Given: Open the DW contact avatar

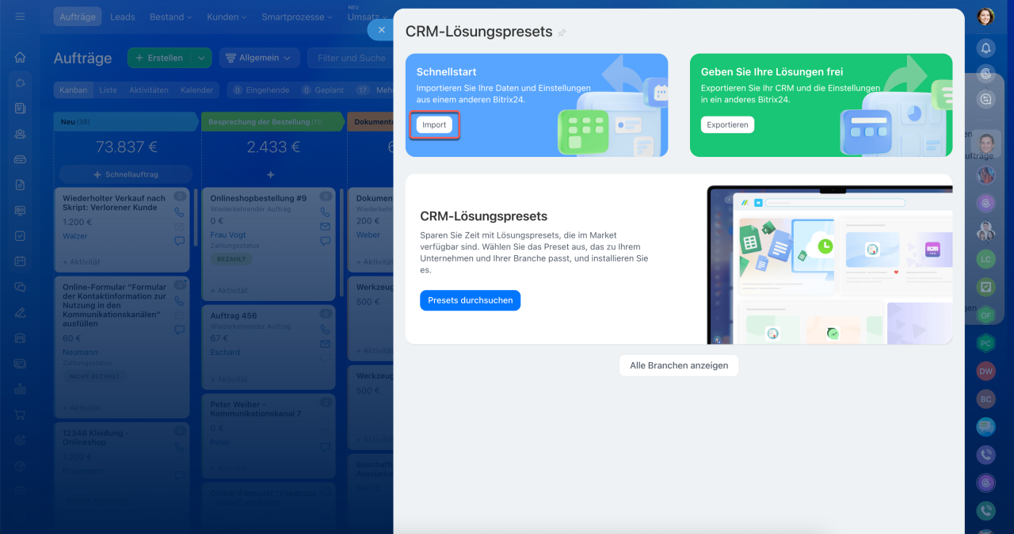Looking at the screenshot, I should pos(985,371).
